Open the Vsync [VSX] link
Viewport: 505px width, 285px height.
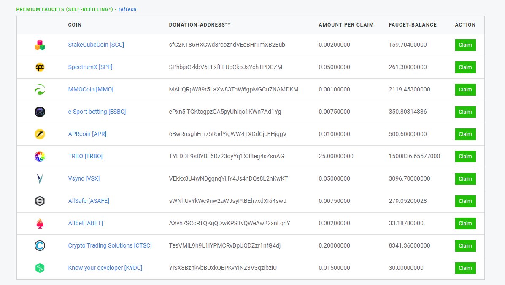coord(84,178)
